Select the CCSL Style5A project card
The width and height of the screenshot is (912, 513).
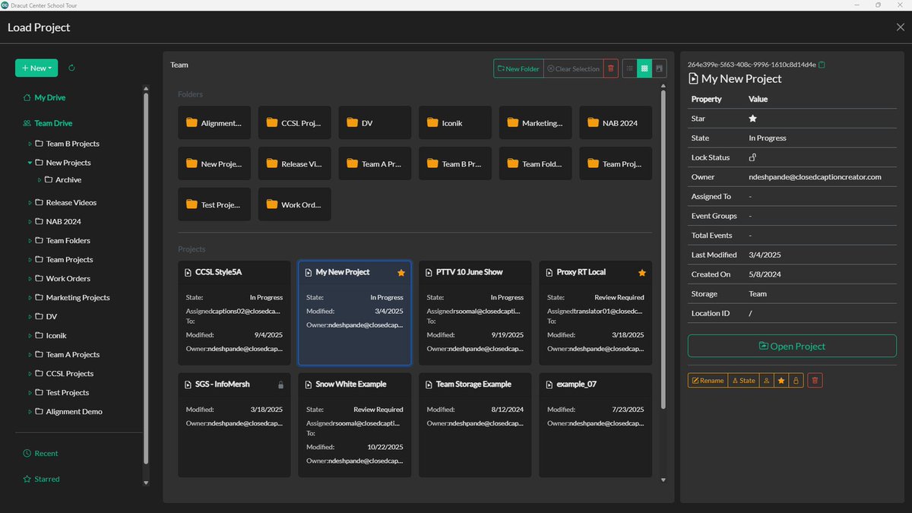tap(234, 313)
